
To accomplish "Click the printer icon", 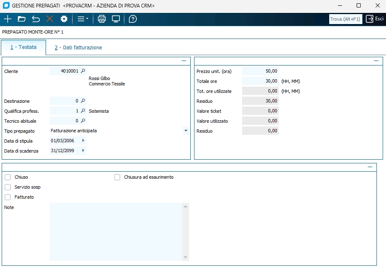I will [x=102, y=19].
